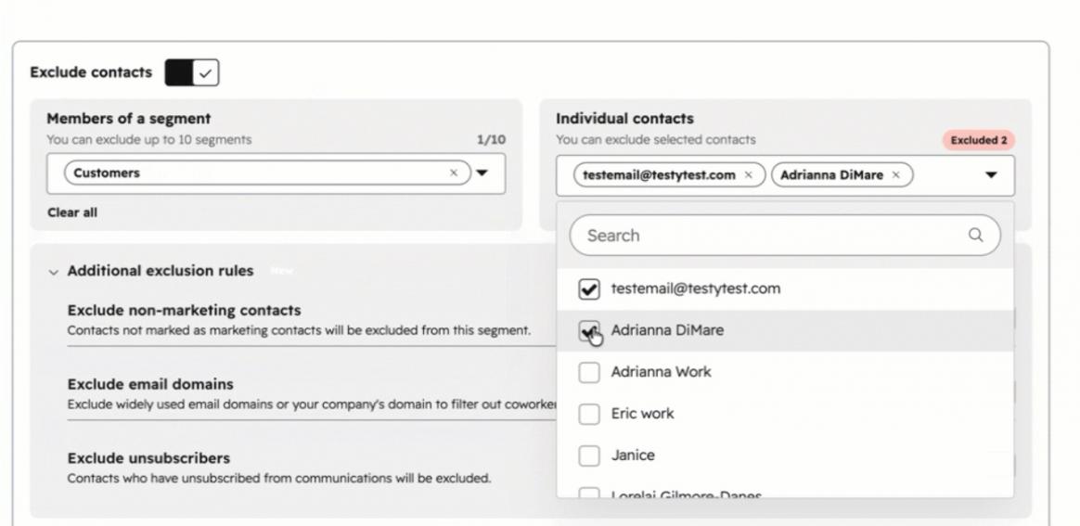The width and height of the screenshot is (1080, 526).
Task: Remove testemail@testytest.com chip from excluded contacts
Action: (749, 175)
